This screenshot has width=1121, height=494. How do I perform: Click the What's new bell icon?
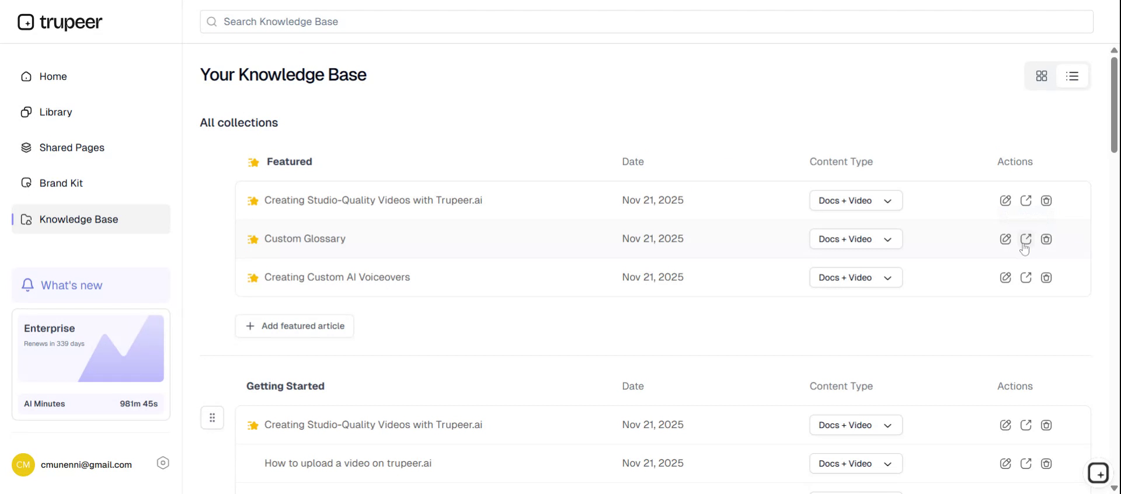(27, 285)
